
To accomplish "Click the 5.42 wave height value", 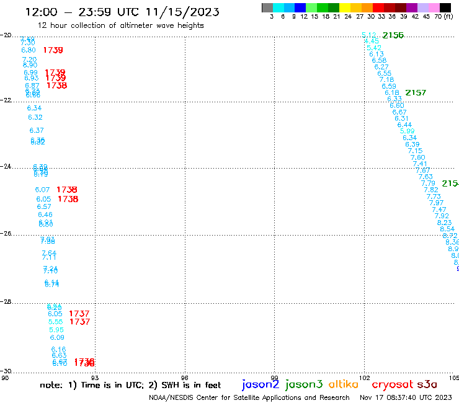I will (x=374, y=48).
